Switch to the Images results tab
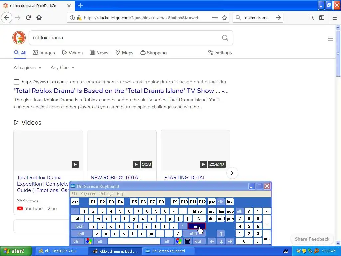This screenshot has height=256, width=341. pyautogui.click(x=44, y=53)
